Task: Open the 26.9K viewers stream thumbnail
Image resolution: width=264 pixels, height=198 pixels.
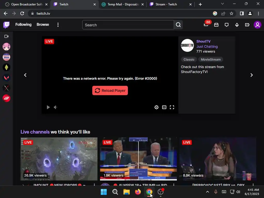Action: click(59, 159)
